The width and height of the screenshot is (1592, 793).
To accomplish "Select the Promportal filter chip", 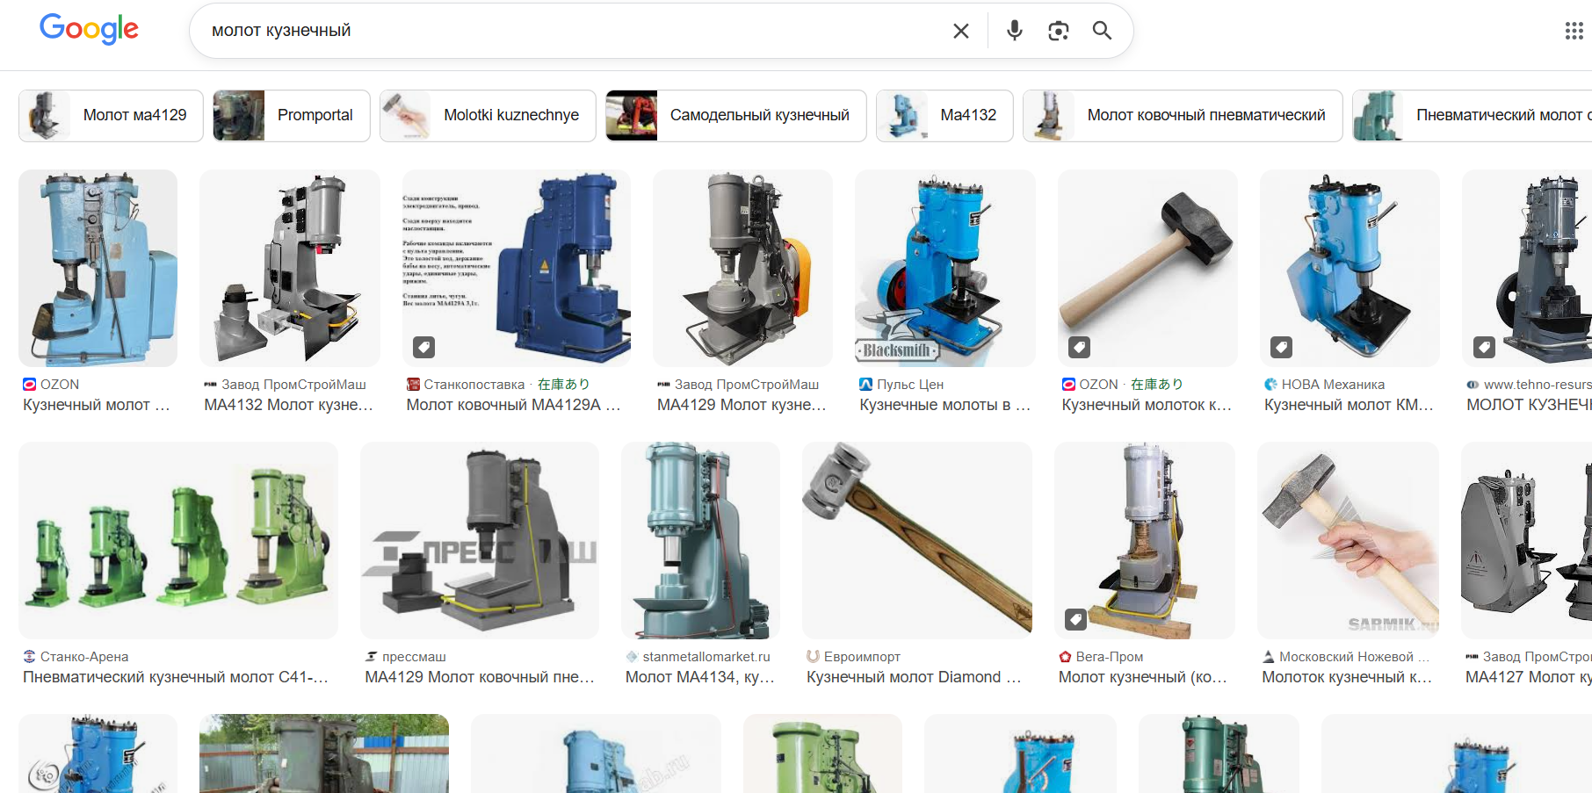I will tap(291, 115).
